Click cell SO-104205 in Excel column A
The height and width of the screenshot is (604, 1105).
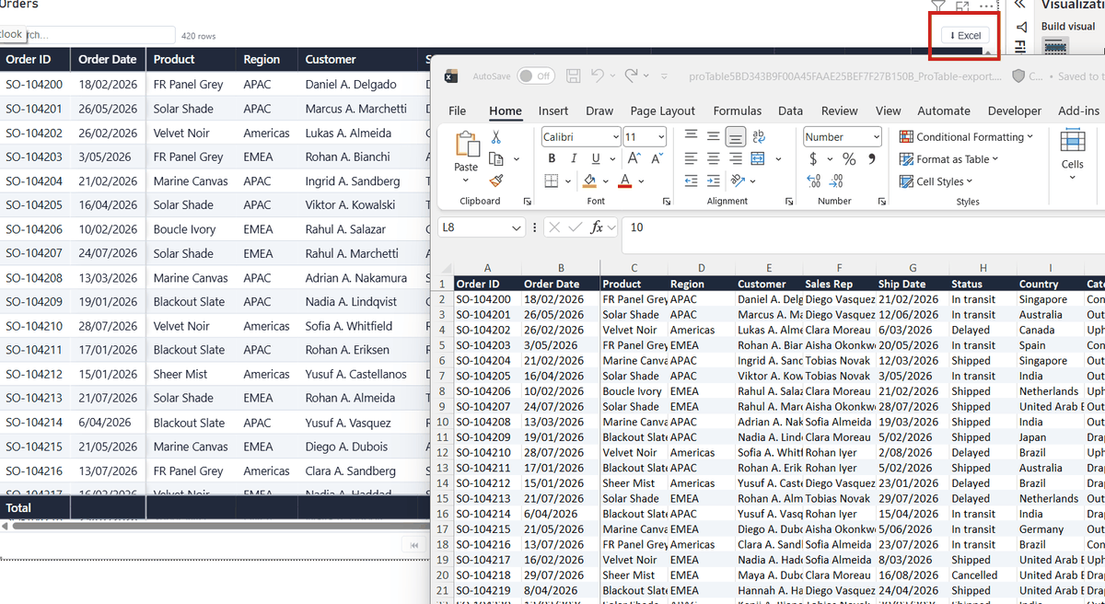(x=487, y=376)
